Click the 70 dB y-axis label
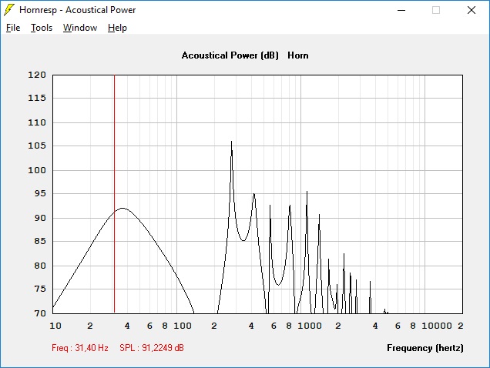 pos(40,313)
